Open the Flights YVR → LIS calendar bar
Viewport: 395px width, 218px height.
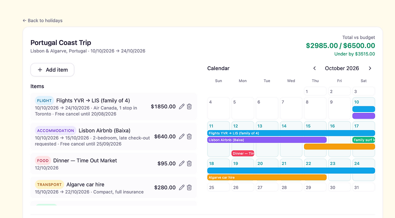[291, 133]
